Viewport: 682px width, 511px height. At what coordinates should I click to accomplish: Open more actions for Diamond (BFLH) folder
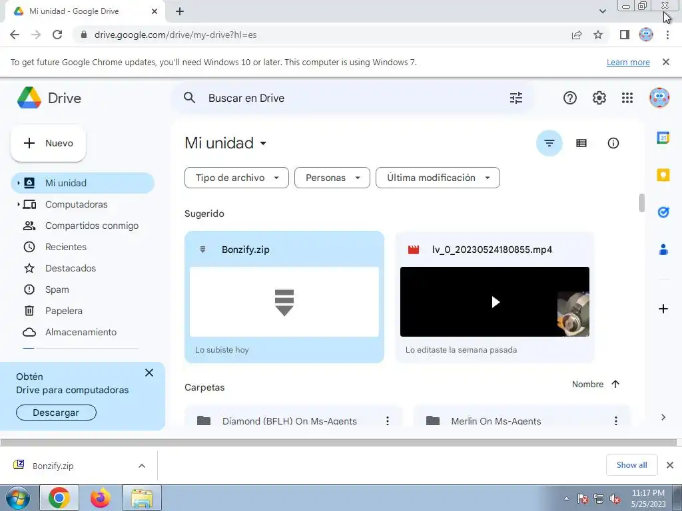(x=388, y=421)
